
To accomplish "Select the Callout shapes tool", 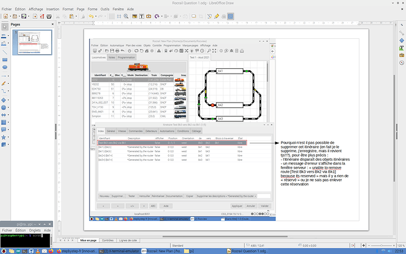I will pyautogui.click(x=4, y=130).
